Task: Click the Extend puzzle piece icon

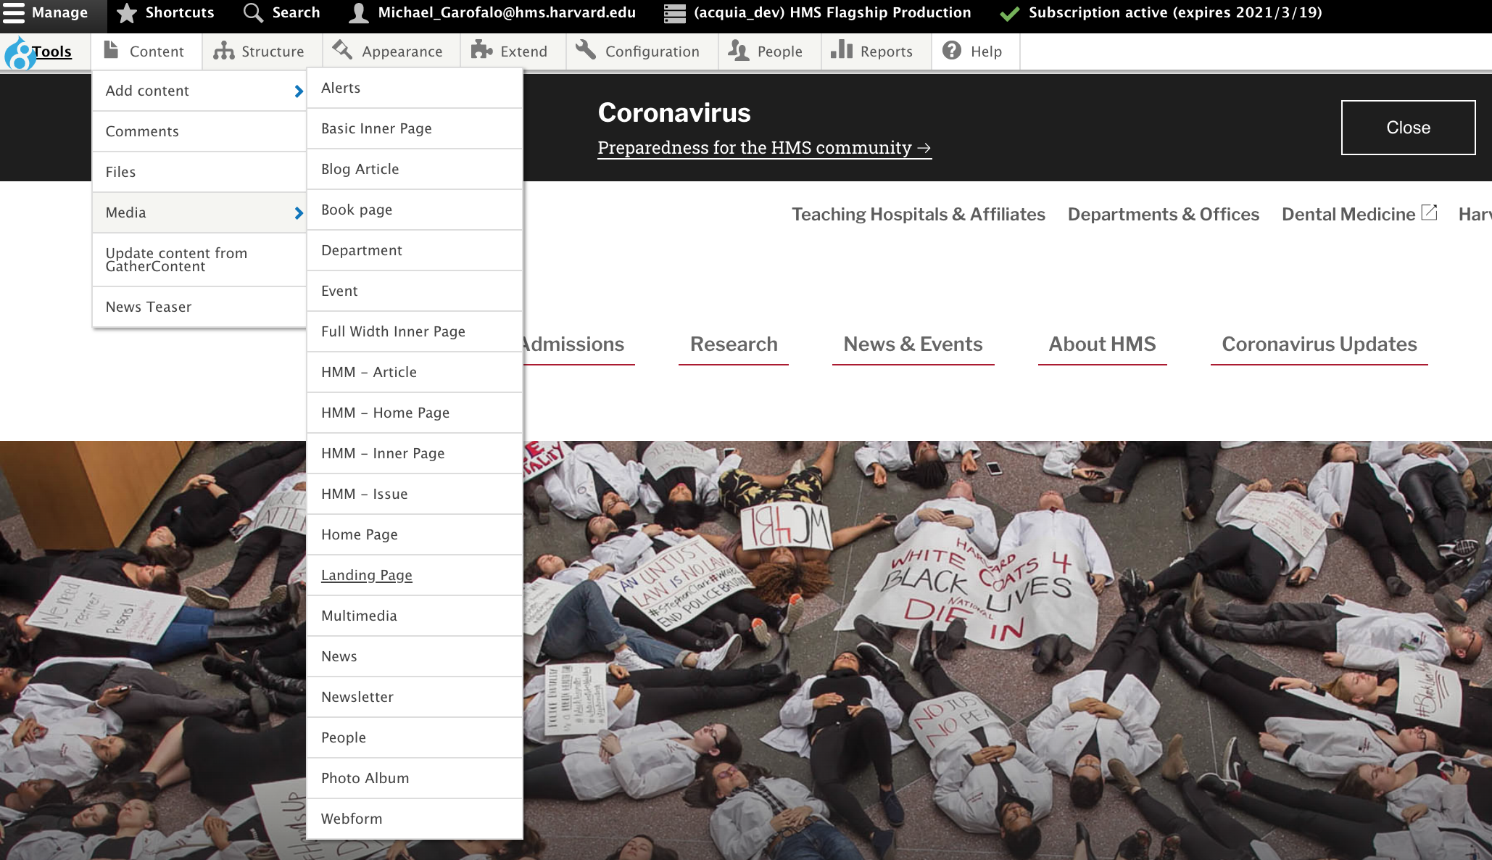Action: pyautogui.click(x=481, y=50)
